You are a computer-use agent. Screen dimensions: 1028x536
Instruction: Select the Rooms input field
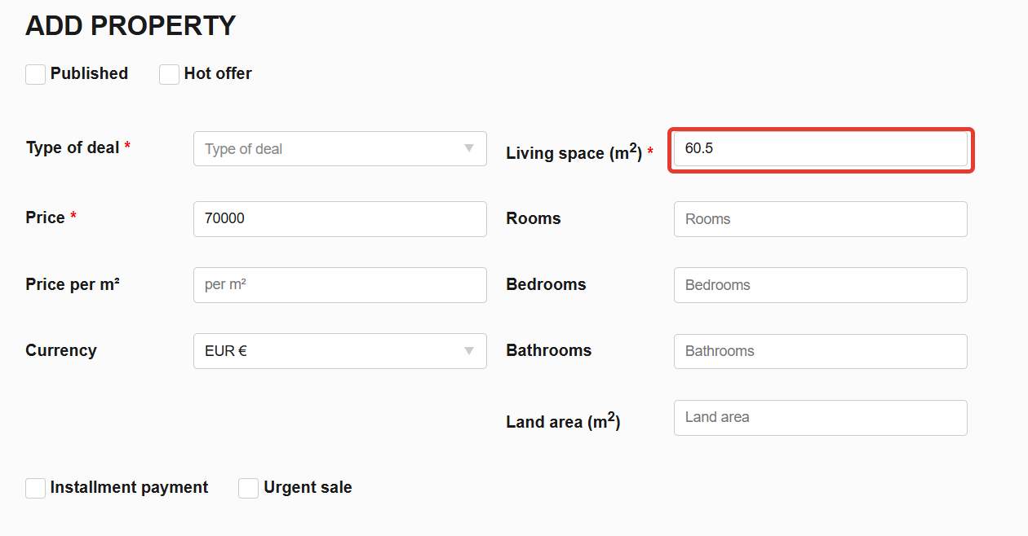pyautogui.click(x=821, y=219)
